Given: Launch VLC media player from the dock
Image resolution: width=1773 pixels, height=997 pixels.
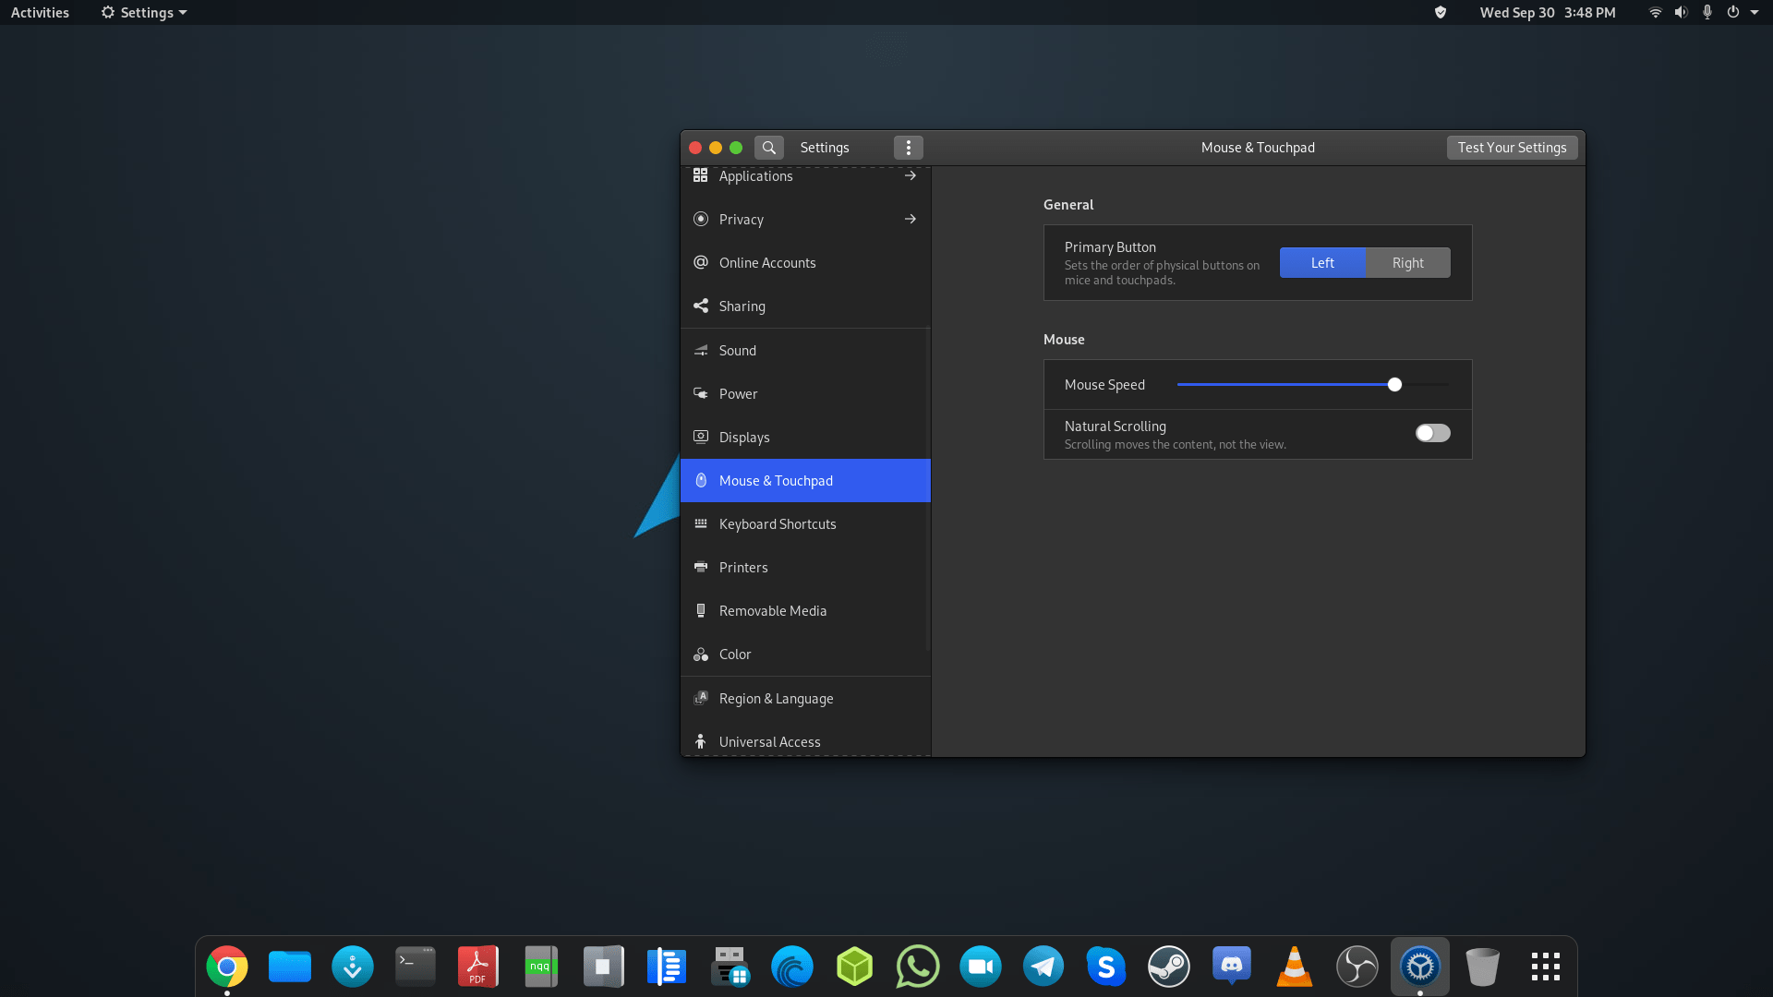Looking at the screenshot, I should pos(1294,967).
